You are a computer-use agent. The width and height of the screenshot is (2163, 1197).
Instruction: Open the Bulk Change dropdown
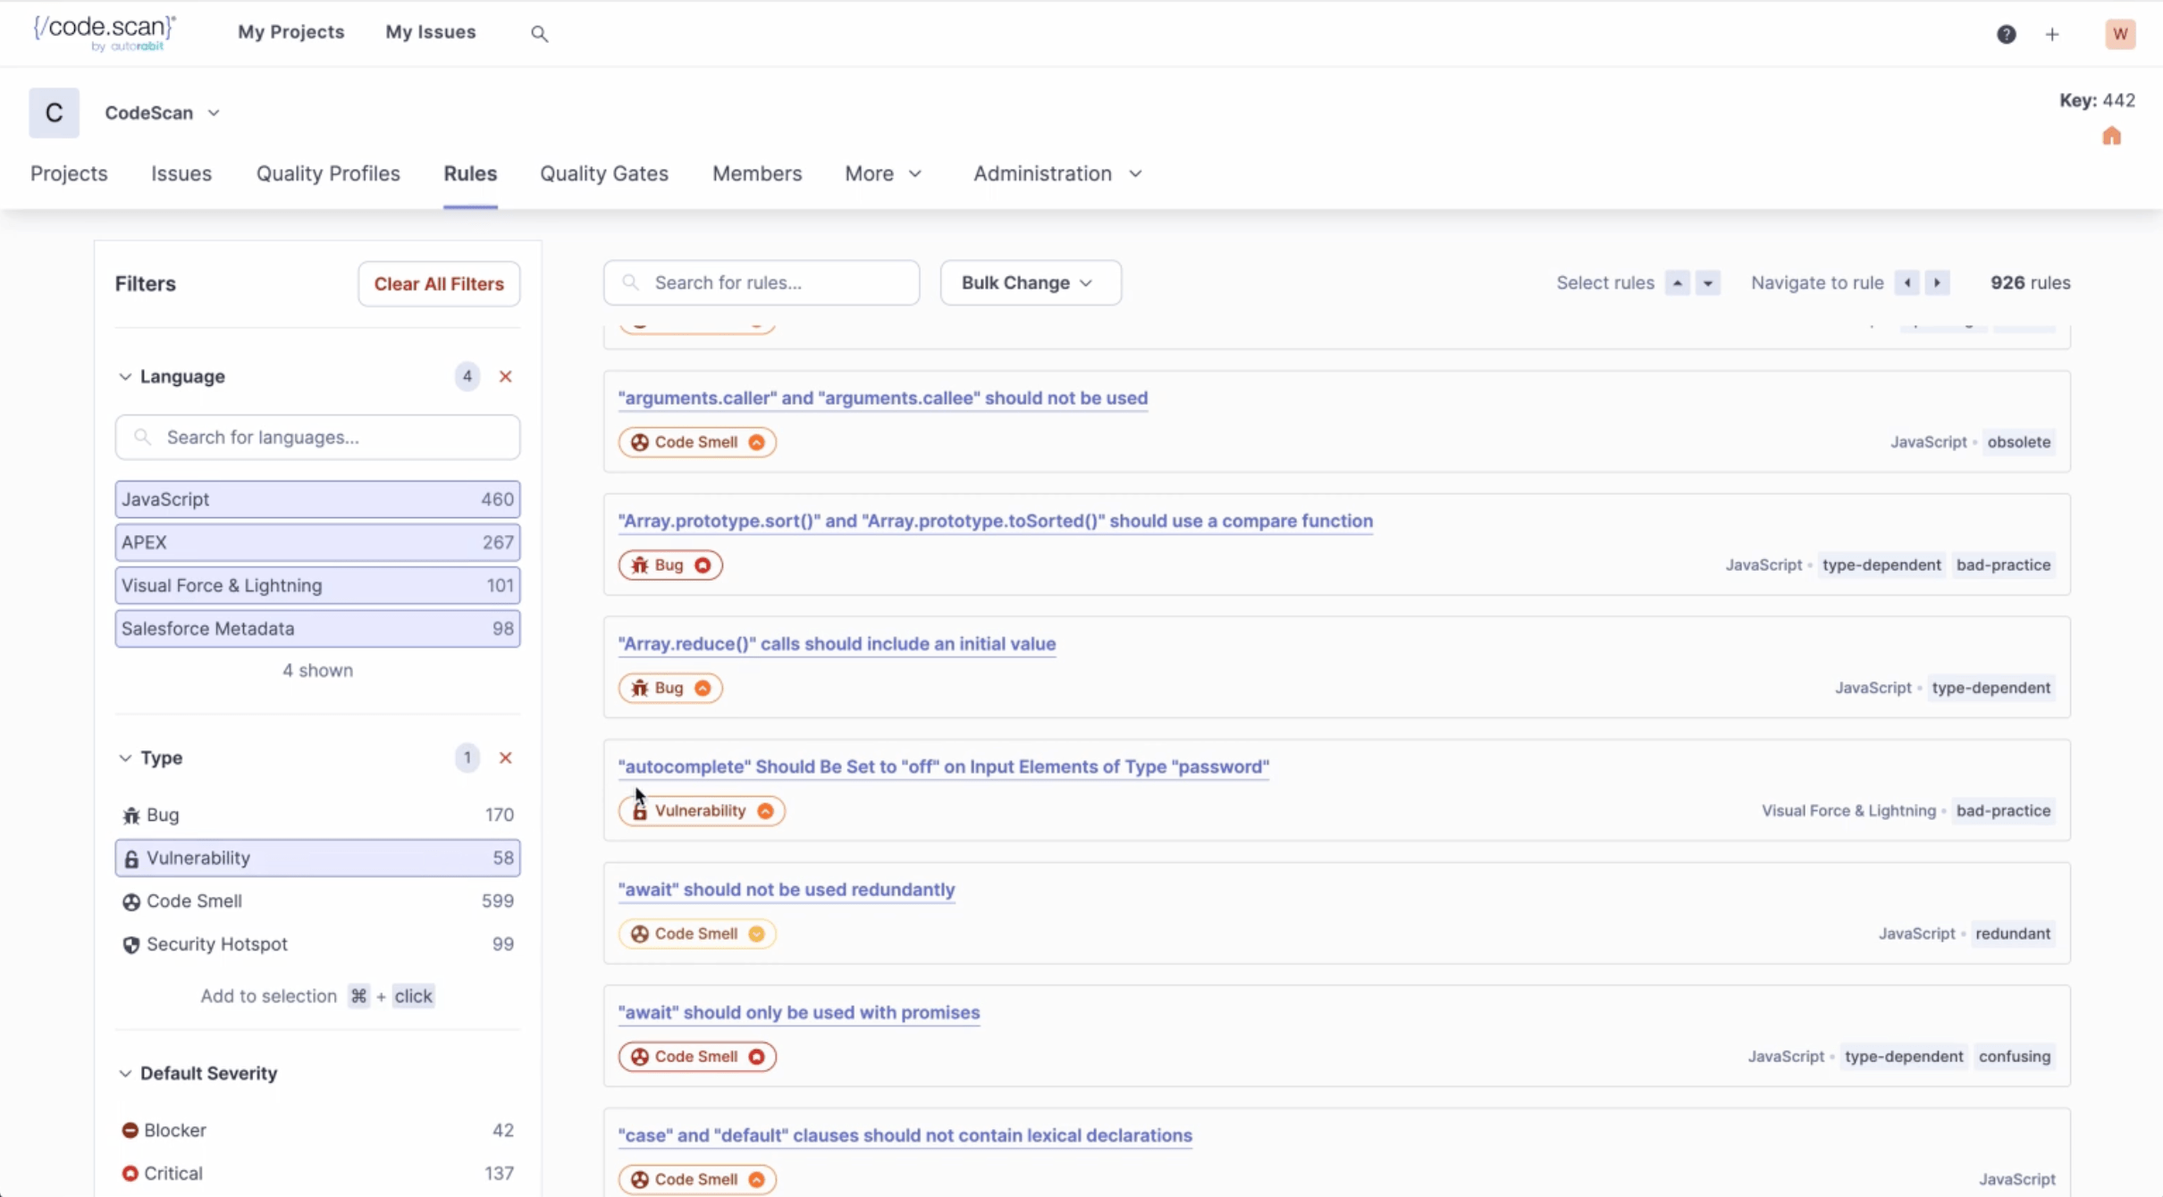[1030, 283]
